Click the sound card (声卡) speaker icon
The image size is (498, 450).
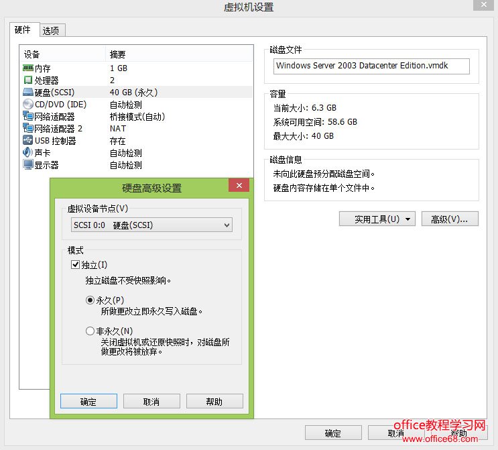coord(28,152)
